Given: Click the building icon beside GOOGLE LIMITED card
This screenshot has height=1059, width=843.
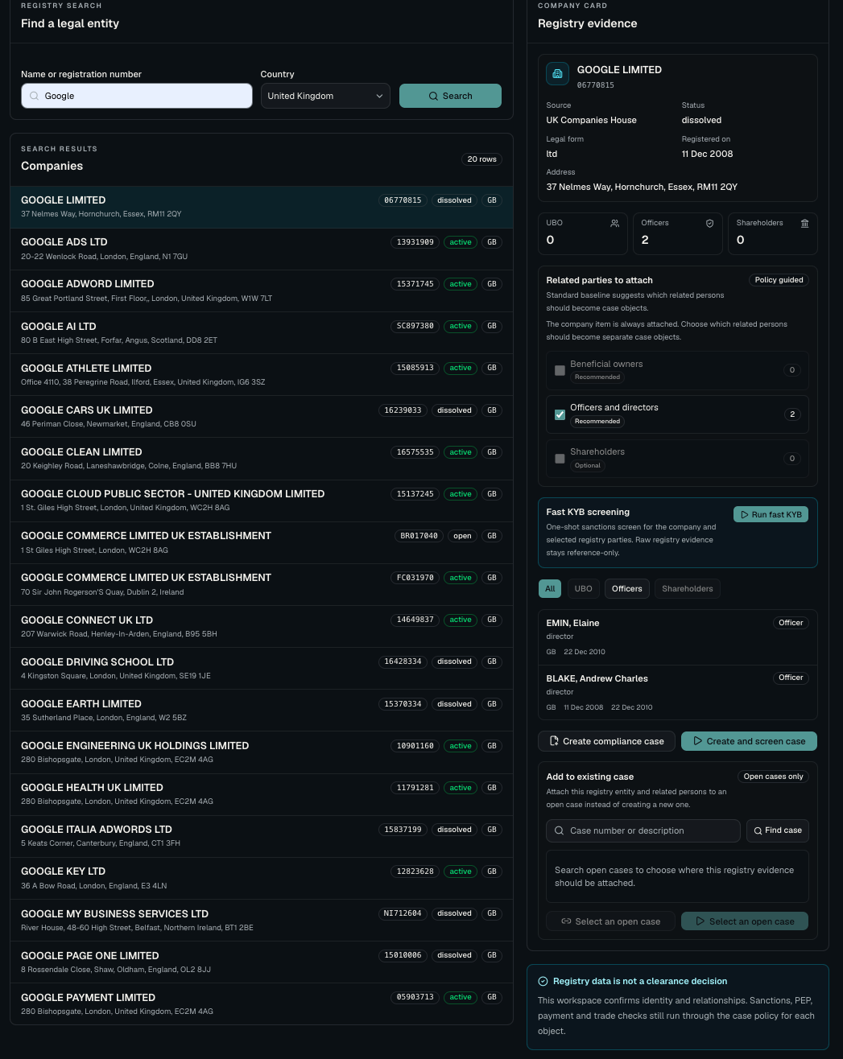Looking at the screenshot, I should click(557, 73).
